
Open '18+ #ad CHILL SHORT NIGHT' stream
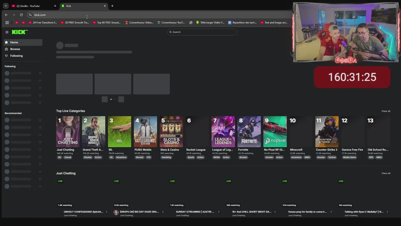252,212
